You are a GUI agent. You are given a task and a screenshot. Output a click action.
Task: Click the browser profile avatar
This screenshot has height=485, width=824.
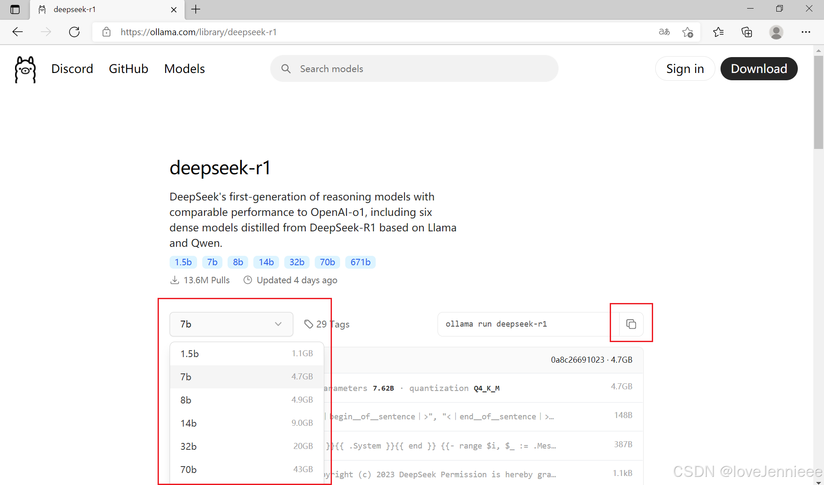point(776,32)
